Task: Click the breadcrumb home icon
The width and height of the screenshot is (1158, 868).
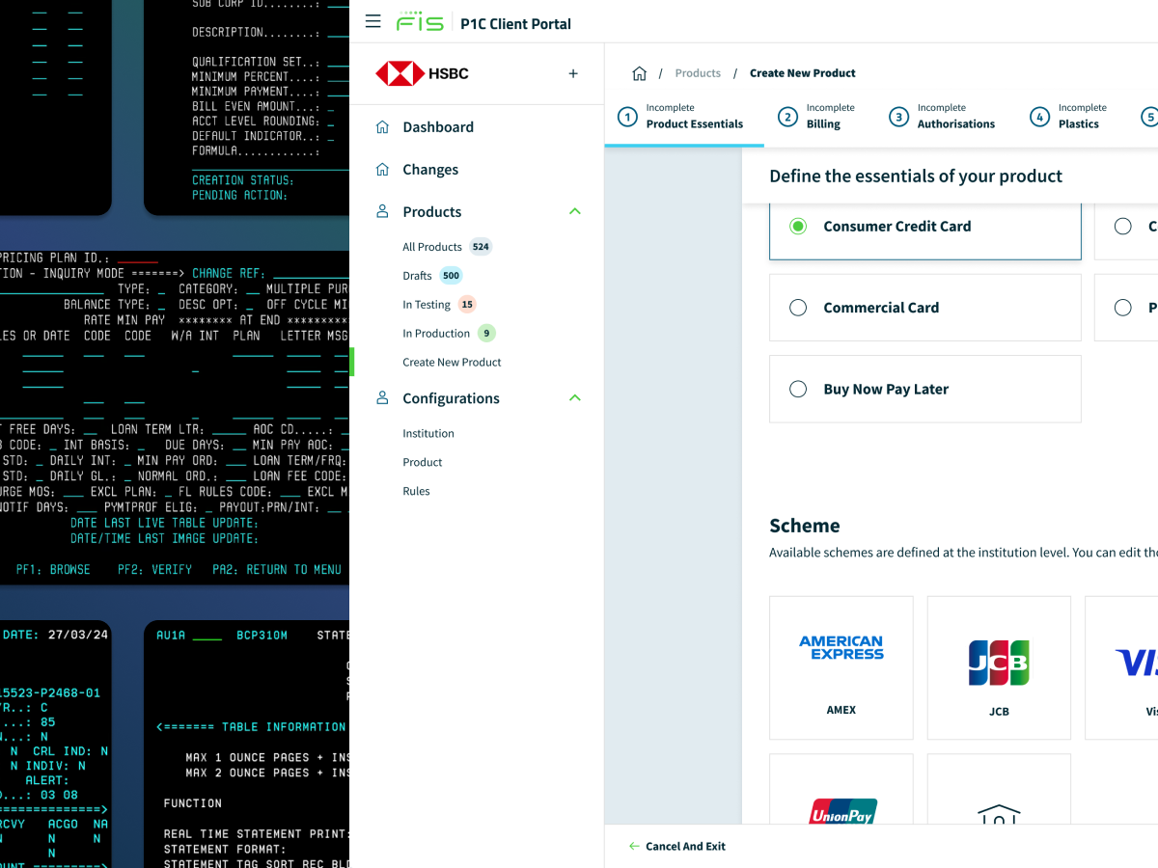Action: coord(639,73)
